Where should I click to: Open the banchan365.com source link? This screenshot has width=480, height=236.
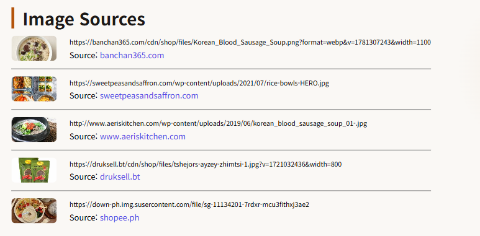[132, 55]
